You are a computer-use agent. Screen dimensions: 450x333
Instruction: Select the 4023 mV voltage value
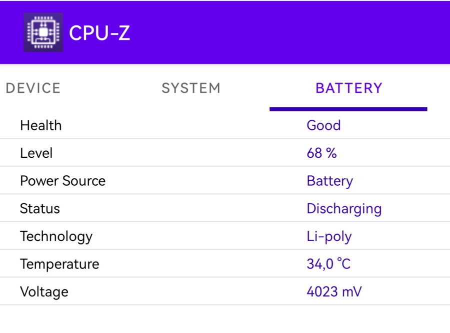click(334, 292)
